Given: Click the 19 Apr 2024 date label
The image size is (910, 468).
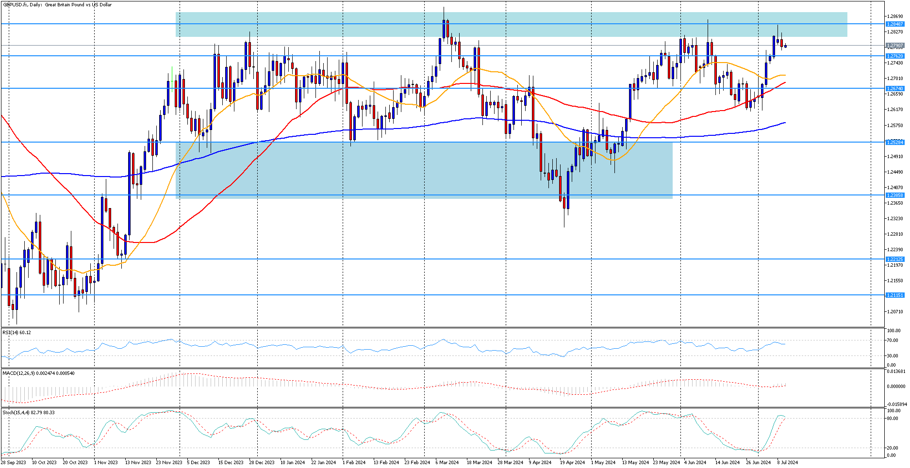Looking at the screenshot, I should [x=572, y=463].
